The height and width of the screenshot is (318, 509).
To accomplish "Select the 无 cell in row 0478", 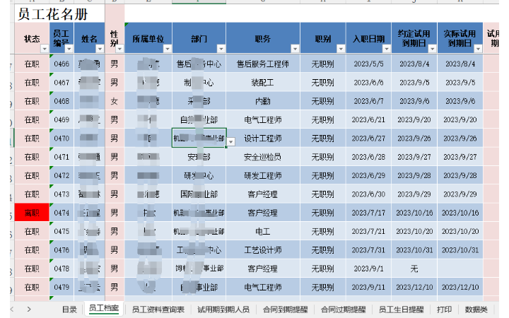I will pyautogui.click(x=414, y=269).
